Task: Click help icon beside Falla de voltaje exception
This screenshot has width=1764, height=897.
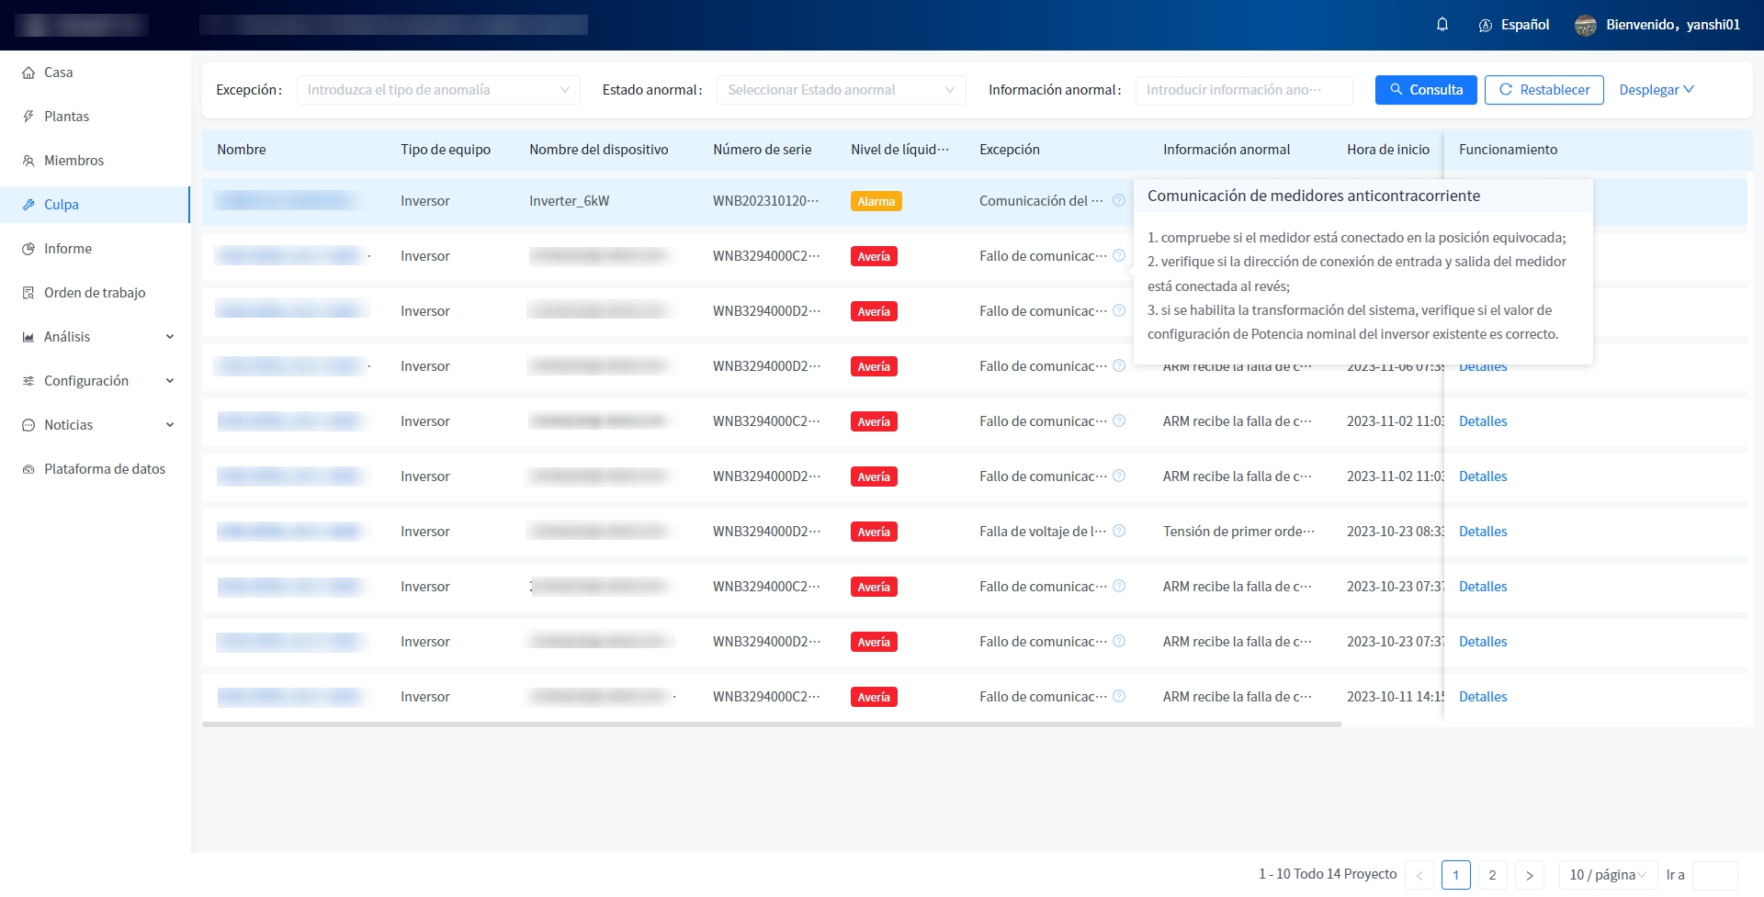Action: click(x=1119, y=532)
